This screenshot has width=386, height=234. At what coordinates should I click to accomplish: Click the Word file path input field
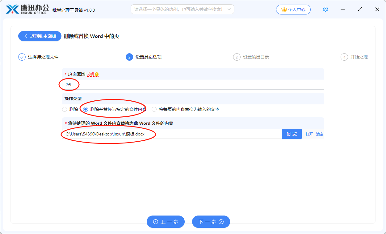[172, 134]
